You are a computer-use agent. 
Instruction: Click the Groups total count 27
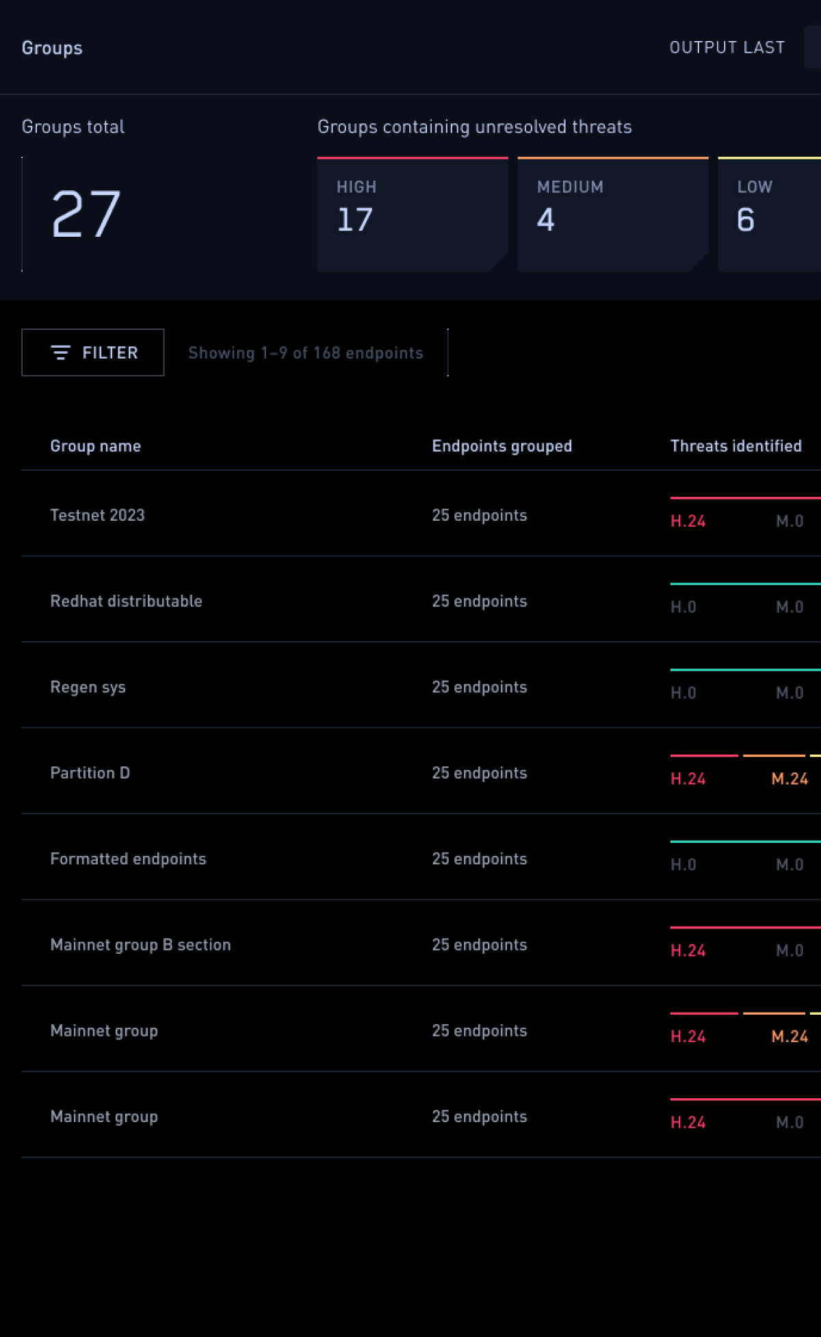[86, 214]
